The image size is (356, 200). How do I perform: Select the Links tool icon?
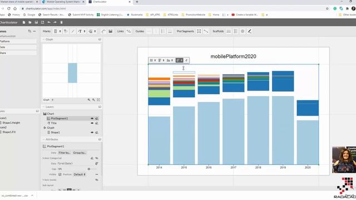128,31
